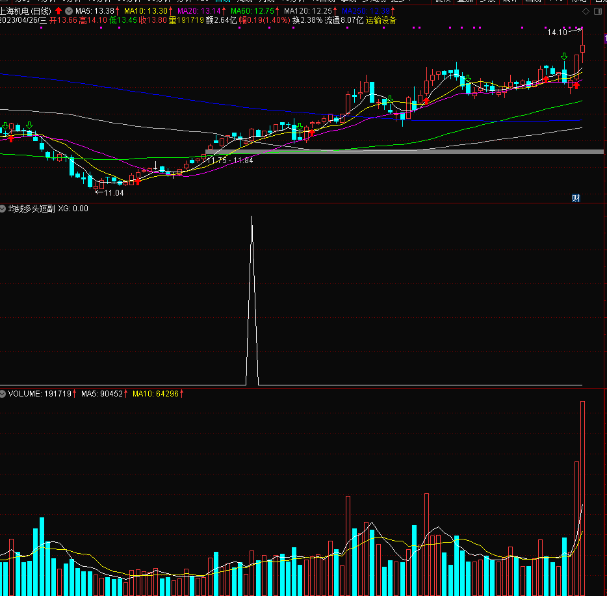
Task: Click the XG: 0.00 indicator value
Action: (x=73, y=209)
